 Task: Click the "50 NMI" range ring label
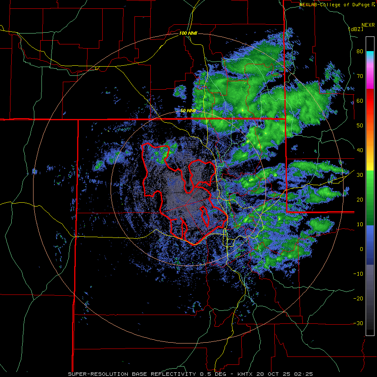[188, 111]
